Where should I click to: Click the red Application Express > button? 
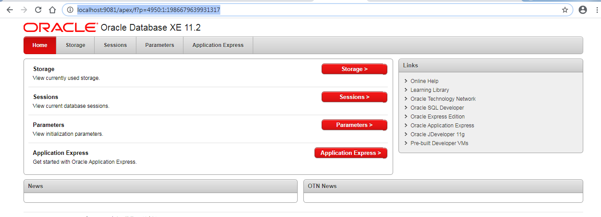pyautogui.click(x=351, y=153)
